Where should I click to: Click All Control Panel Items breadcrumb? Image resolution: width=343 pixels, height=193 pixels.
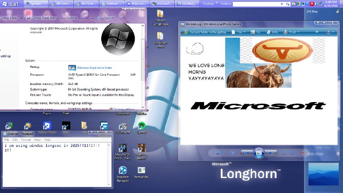coord(42,18)
